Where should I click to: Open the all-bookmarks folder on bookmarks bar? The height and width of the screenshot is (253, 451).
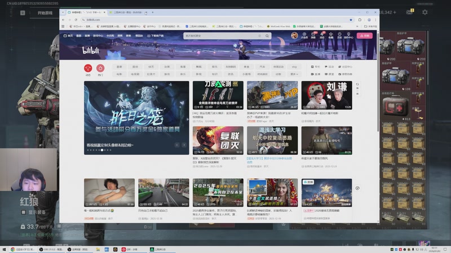(x=371, y=26)
